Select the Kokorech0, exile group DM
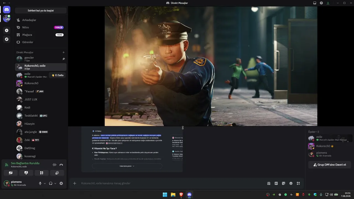This screenshot has height=199, width=354. click(41, 67)
